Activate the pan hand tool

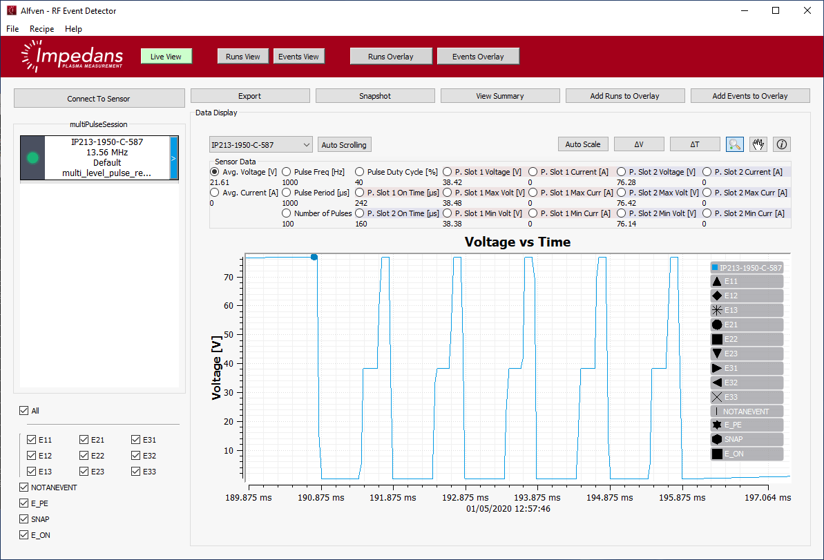[x=758, y=144]
